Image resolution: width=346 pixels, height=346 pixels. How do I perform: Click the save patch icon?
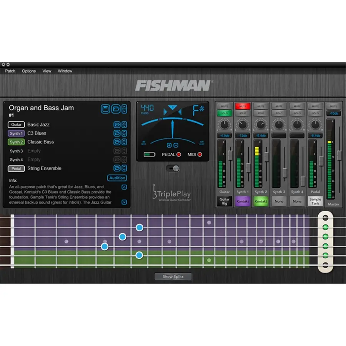pos(105,109)
